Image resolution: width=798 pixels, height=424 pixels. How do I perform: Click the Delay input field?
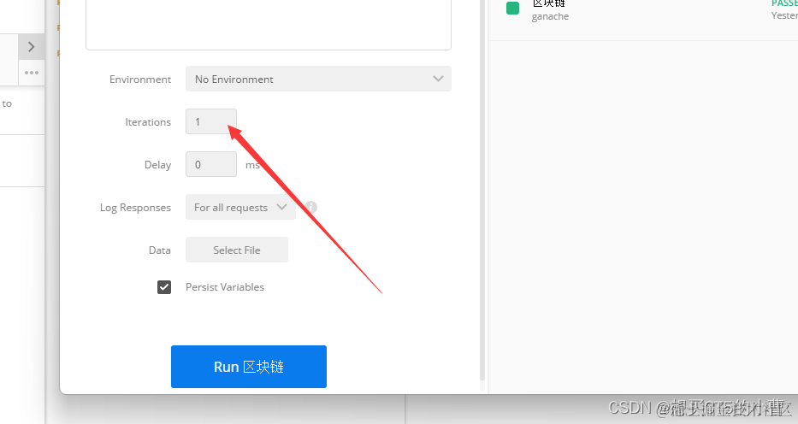[x=210, y=164]
